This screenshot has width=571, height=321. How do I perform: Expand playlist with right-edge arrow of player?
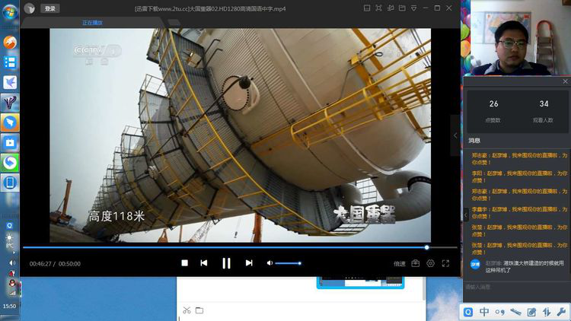click(455, 135)
